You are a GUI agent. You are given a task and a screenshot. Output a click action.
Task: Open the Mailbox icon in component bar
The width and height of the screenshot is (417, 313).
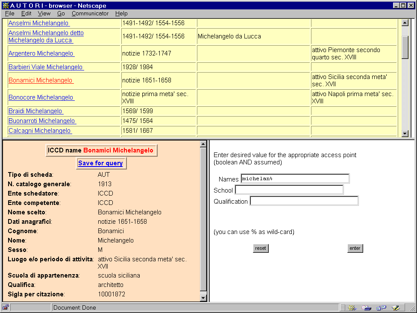(x=366, y=308)
